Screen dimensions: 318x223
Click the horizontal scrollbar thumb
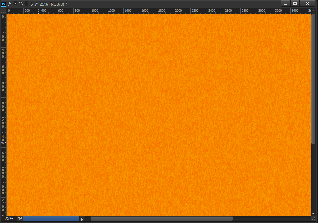162,219
